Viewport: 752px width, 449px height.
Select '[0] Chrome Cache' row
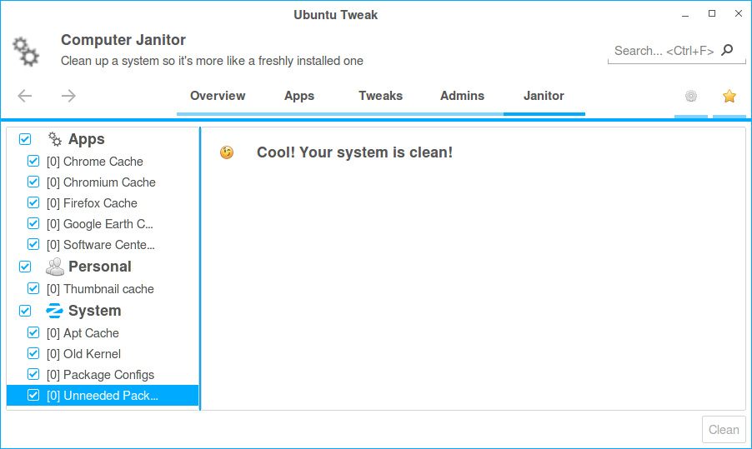pos(103,162)
